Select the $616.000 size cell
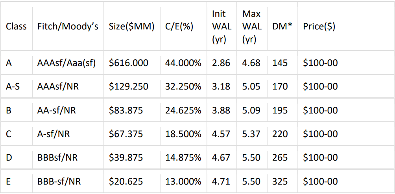 (129, 63)
